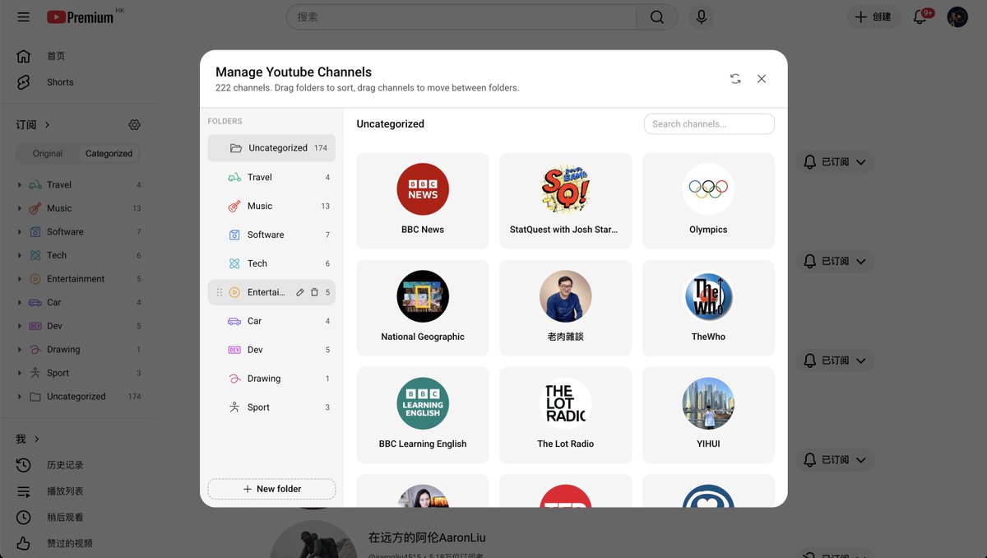
Task: Select the Software folder in dialog
Action: (271, 235)
